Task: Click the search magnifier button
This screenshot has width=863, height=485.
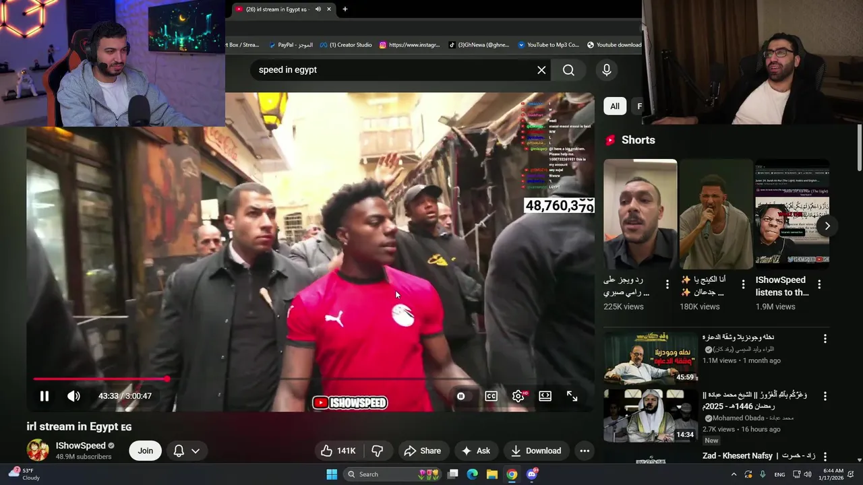Action: [x=568, y=70]
